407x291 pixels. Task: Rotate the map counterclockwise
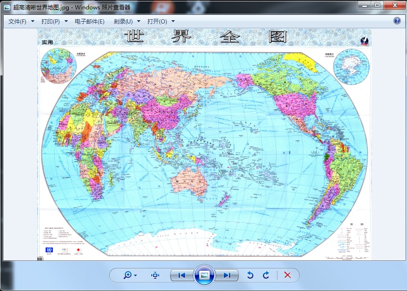point(251,275)
